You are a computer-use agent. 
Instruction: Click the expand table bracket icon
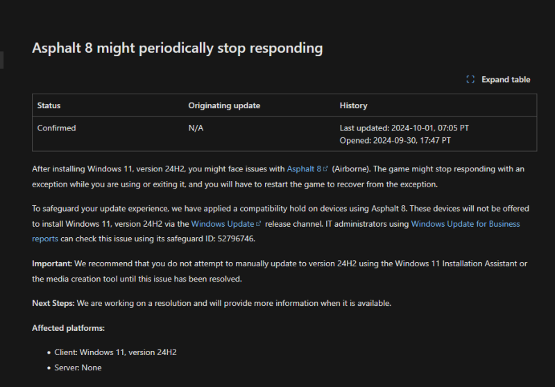coord(470,80)
